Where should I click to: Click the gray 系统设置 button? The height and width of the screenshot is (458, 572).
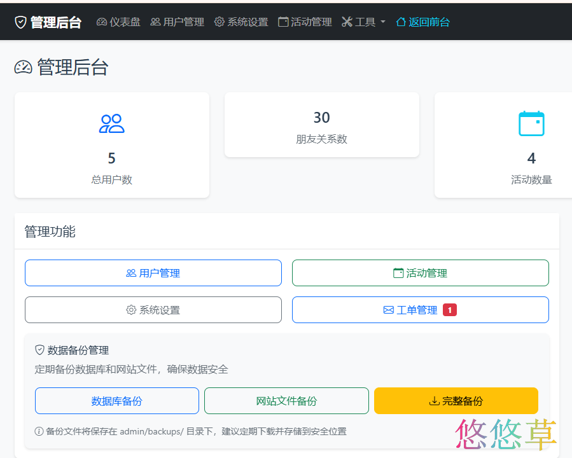click(153, 310)
